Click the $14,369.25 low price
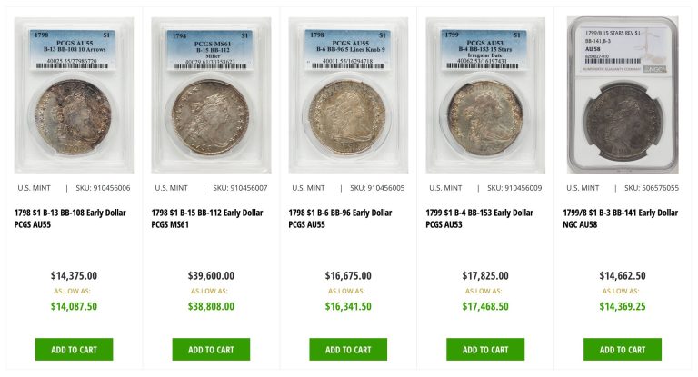Image resolution: width=698 pixels, height=377 pixels. [623, 307]
